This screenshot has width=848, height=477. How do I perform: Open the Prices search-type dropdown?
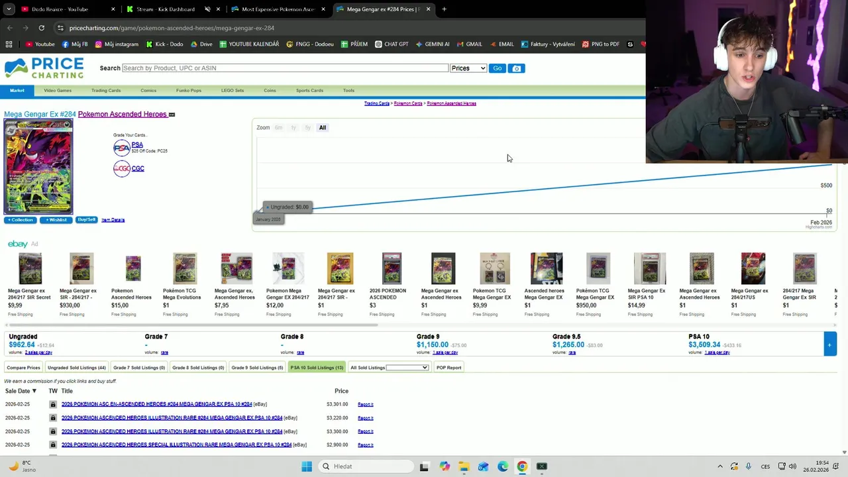[468, 68]
